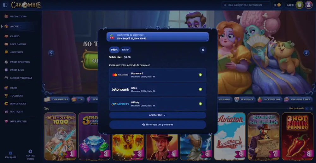Click the green plus on the Mastercard row

(200, 75)
